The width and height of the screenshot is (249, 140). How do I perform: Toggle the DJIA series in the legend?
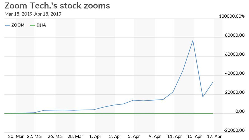[x=41, y=25]
